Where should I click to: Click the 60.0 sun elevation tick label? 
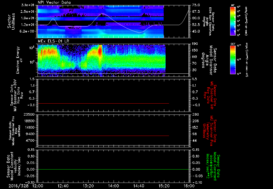[196, 18]
